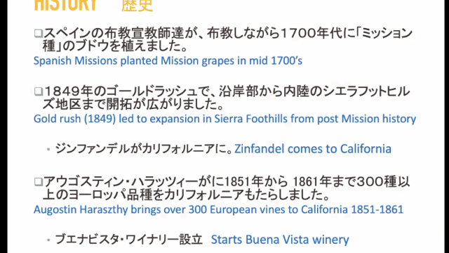Click 'Gold rush (1849) led to expansion' line
Image resolution: width=449 pixels, height=253 pixels.
click(x=224, y=119)
